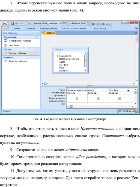Switch to the Создание ribbon tab
Image resolution: width=140 pixels, height=187 pixels.
pos(30,28)
